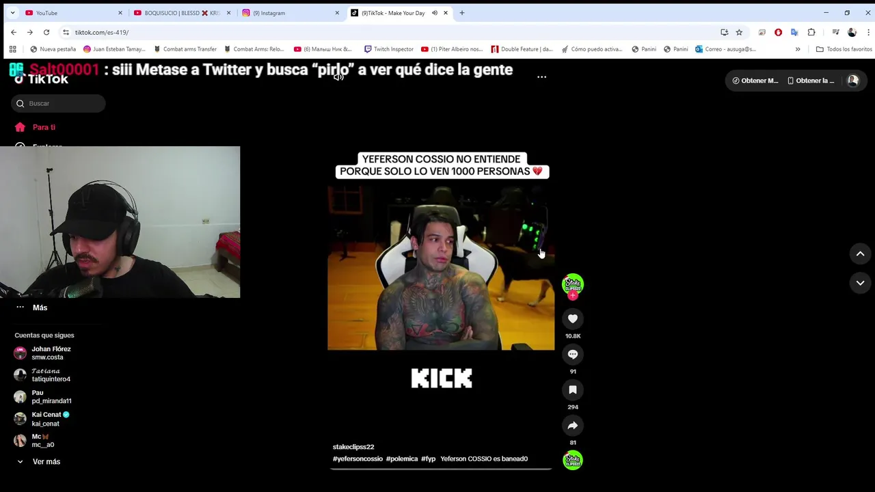
Task: Install the app via address bar icon
Action: click(x=724, y=32)
